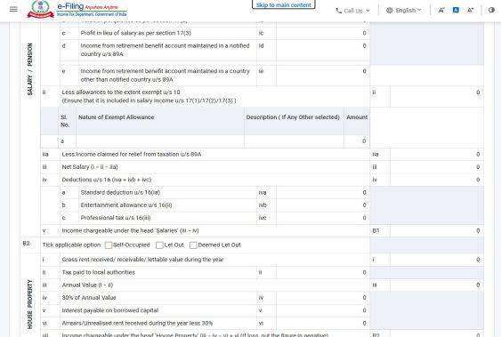Click the Deductions u/s 16 total value
The image size is (501, 337).
coord(436,180)
